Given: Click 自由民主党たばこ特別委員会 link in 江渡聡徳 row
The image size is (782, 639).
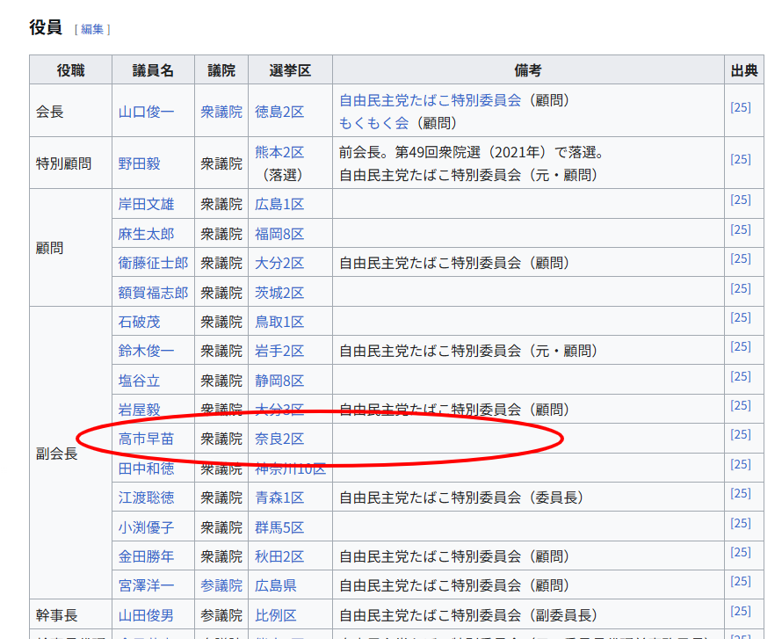Looking at the screenshot, I should click(x=430, y=497).
